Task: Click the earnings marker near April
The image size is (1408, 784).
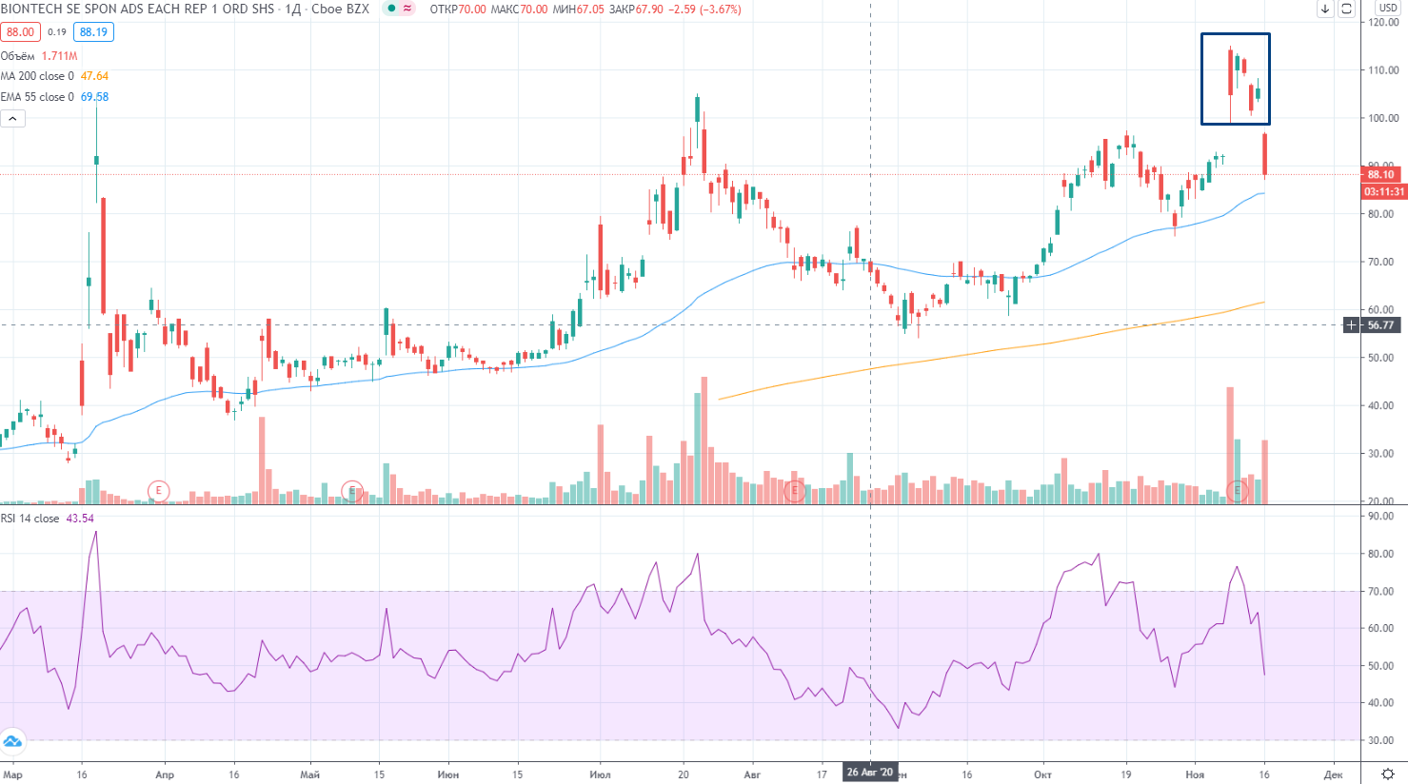Action: click(x=158, y=491)
